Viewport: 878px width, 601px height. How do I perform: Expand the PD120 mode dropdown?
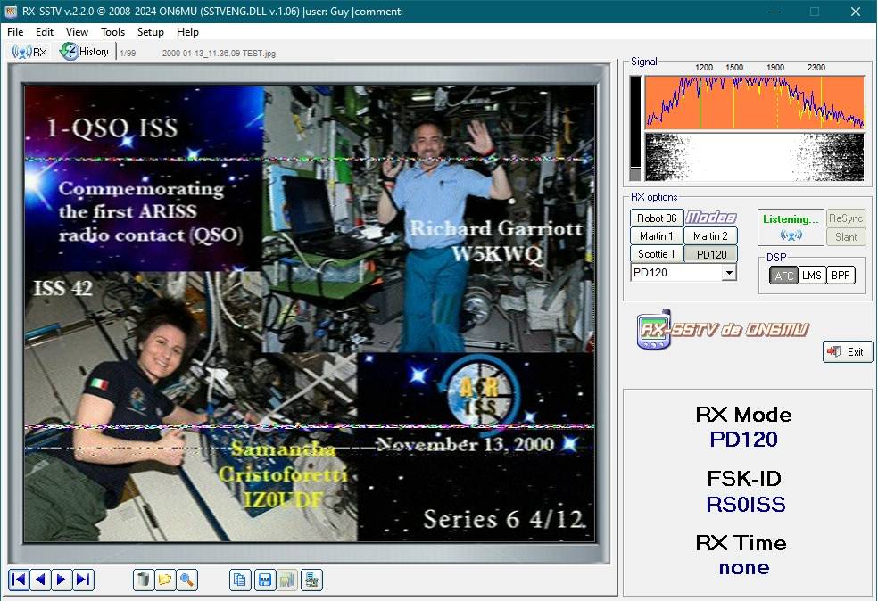pos(729,273)
